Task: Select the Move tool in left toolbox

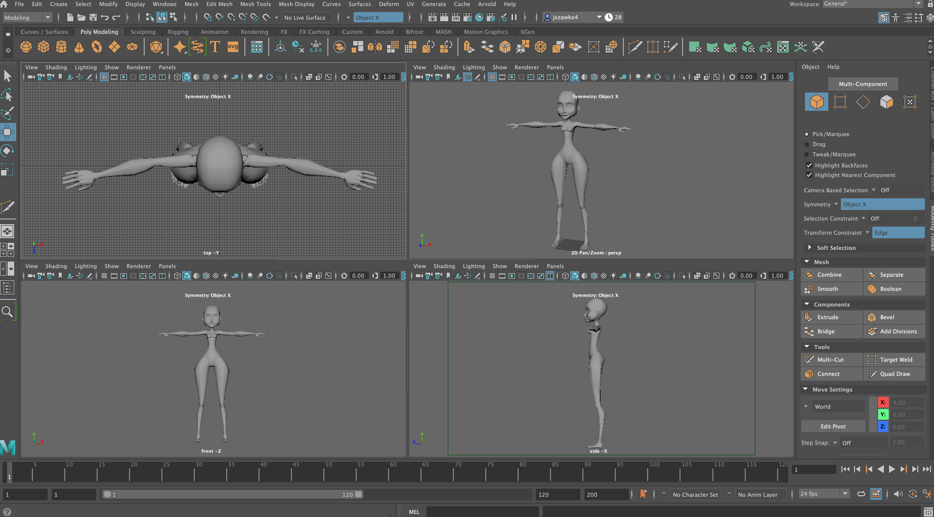Action: (8, 133)
